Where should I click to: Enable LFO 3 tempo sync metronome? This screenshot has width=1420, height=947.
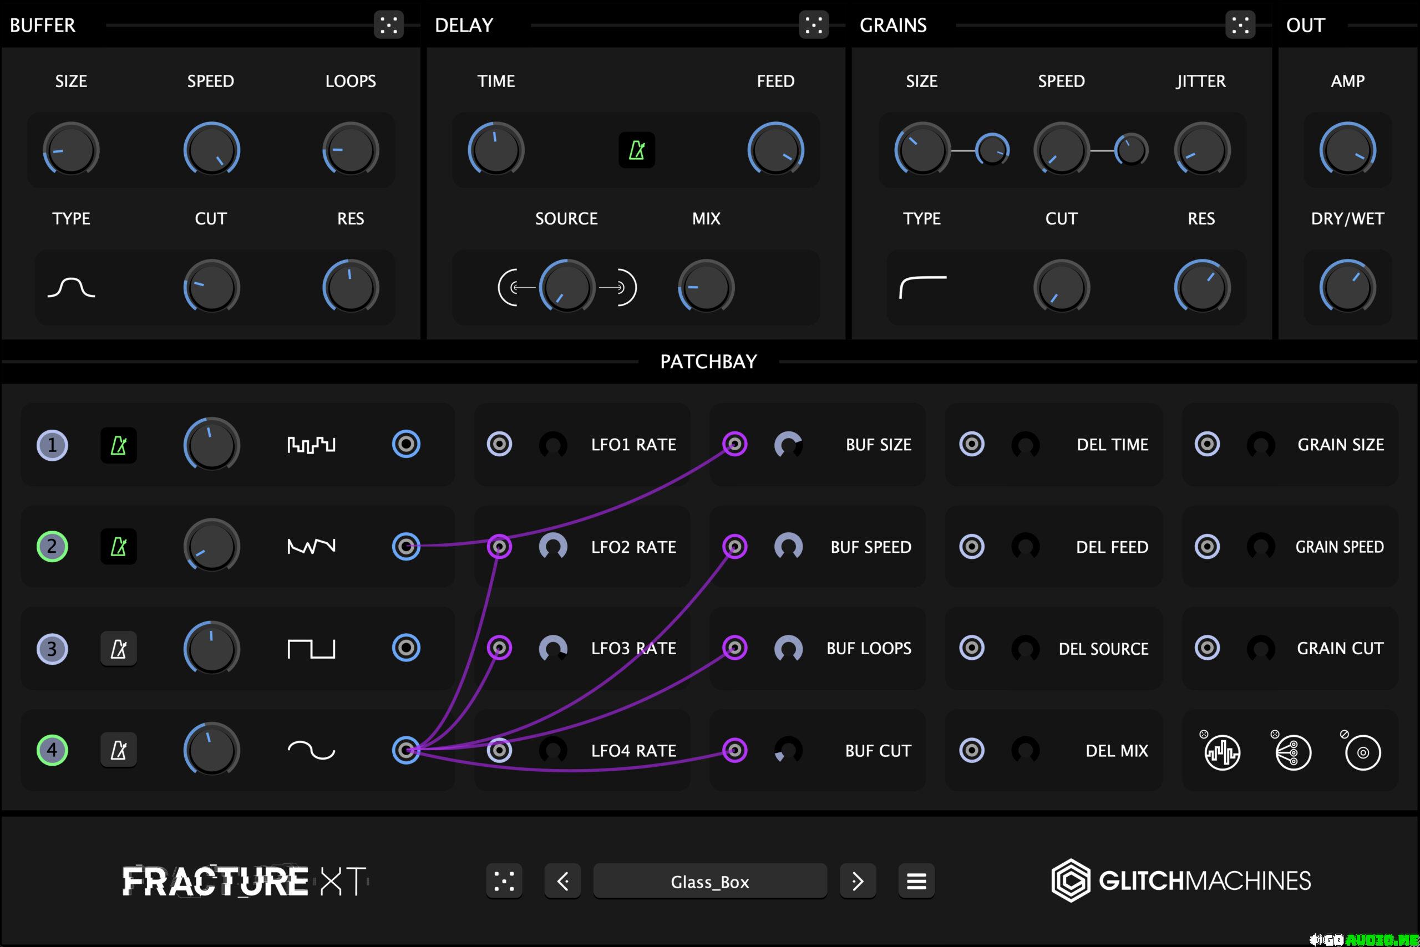click(x=119, y=649)
